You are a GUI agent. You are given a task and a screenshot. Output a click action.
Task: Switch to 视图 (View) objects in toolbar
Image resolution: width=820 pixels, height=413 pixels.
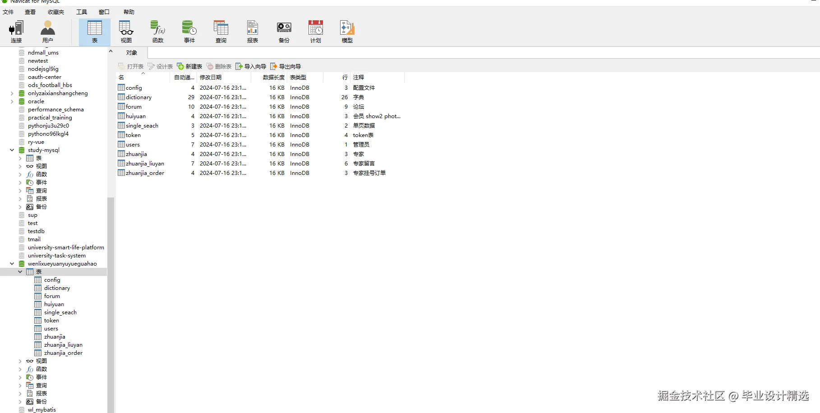click(126, 32)
